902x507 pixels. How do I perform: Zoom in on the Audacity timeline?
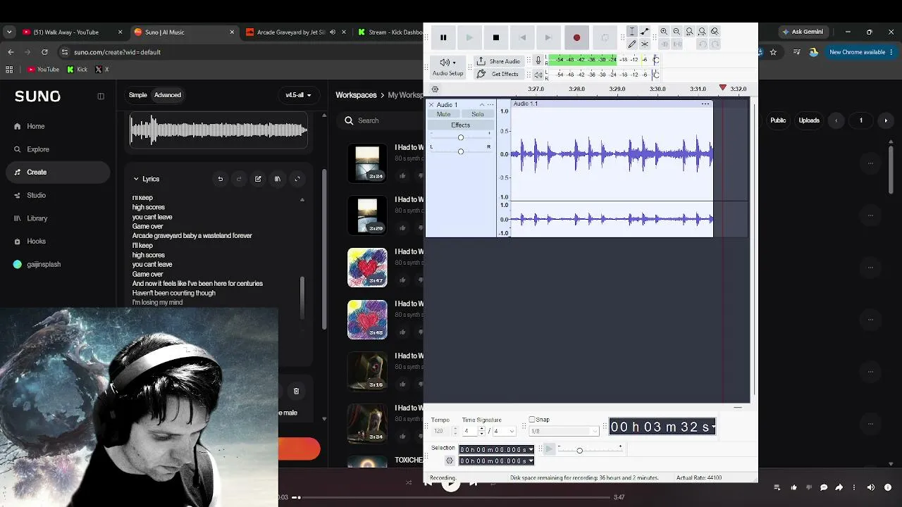pyautogui.click(x=664, y=32)
